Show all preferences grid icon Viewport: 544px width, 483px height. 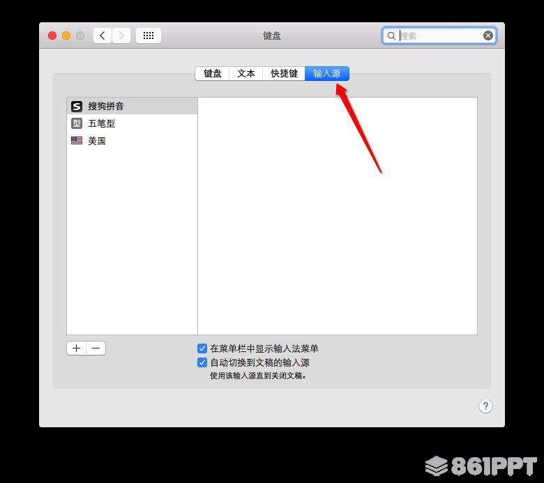[x=149, y=36]
